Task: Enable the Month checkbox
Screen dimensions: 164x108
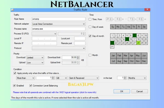Action: [90, 55]
